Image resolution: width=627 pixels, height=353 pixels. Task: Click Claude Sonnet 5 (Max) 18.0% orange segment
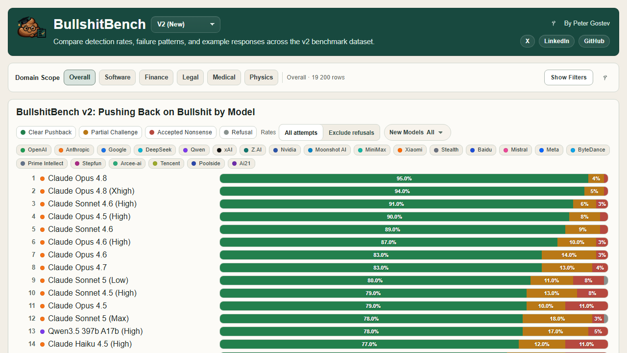[x=557, y=319]
